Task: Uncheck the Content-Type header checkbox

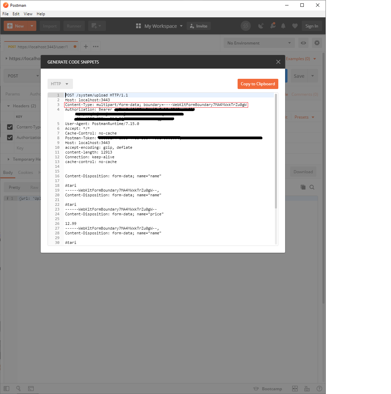Action: tap(9, 127)
